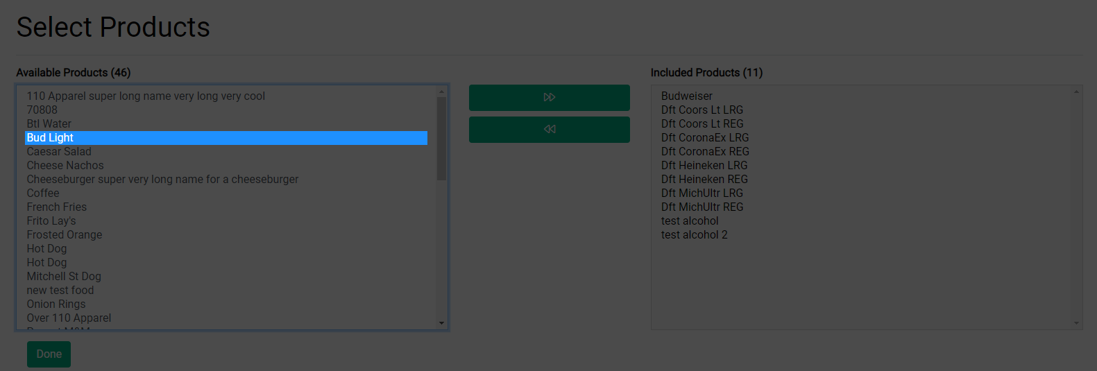The width and height of the screenshot is (1097, 371).
Task: Select Onion Rings product
Action: [x=226, y=304]
